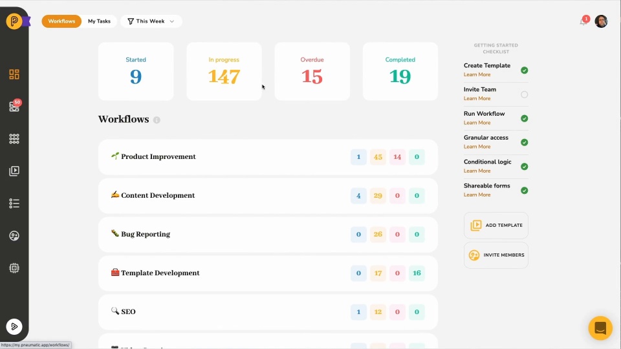Click the magnifier icon of SEO
This screenshot has width=621, height=349.
[x=115, y=311]
